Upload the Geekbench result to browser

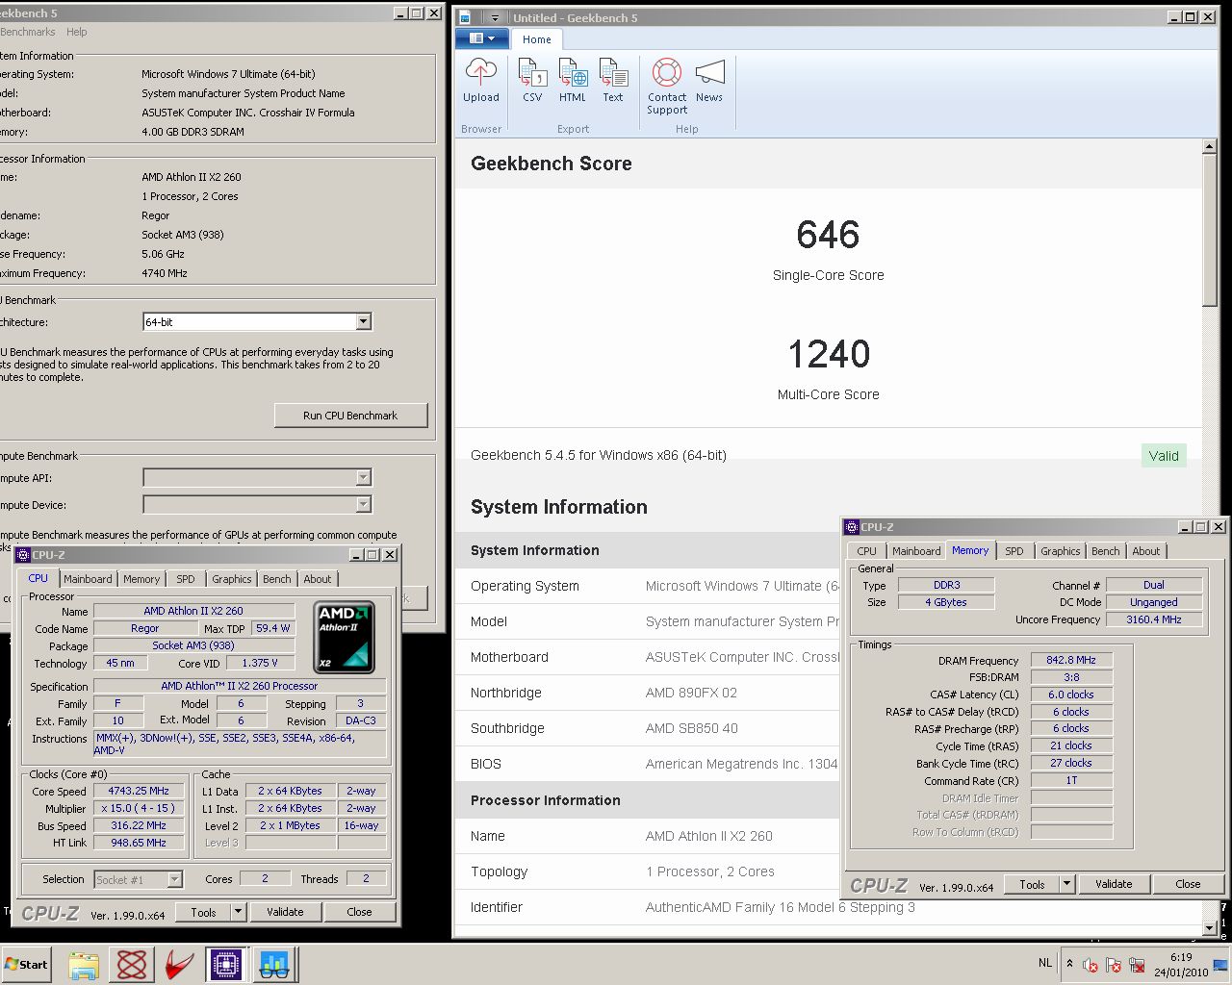pyautogui.click(x=480, y=80)
